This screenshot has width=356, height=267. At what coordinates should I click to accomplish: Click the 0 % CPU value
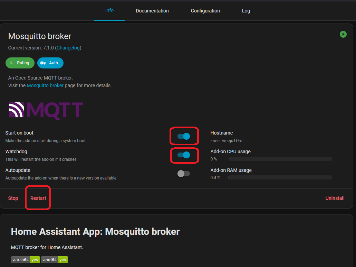tap(214, 159)
